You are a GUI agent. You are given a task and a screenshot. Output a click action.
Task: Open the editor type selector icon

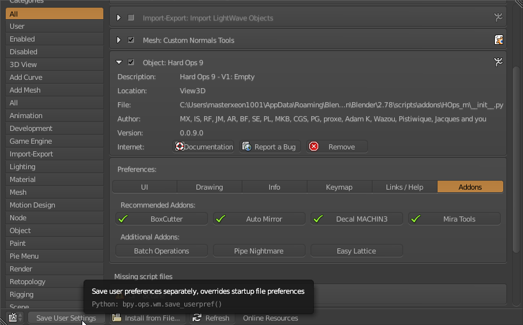pyautogui.click(x=15, y=317)
